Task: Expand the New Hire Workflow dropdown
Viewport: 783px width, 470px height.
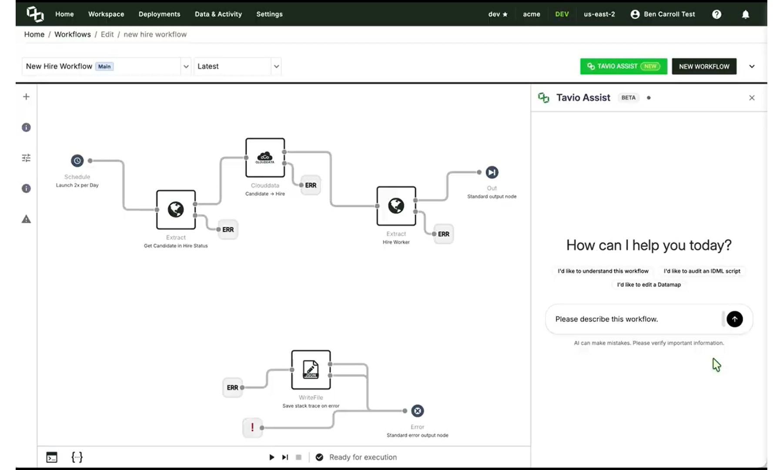Action: point(186,67)
